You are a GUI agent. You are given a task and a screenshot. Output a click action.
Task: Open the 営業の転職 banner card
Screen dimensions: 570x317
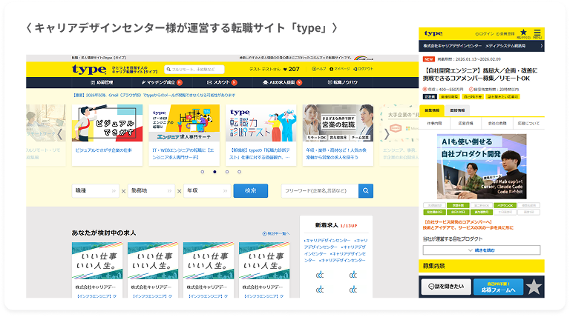338,135
